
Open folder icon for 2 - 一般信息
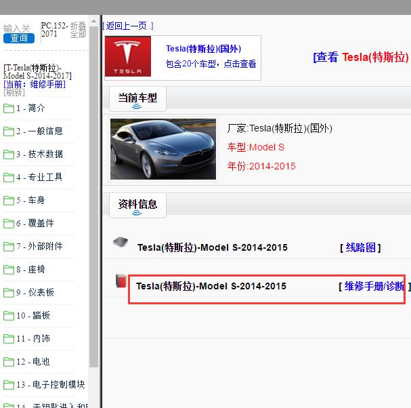pyautogui.click(x=9, y=131)
